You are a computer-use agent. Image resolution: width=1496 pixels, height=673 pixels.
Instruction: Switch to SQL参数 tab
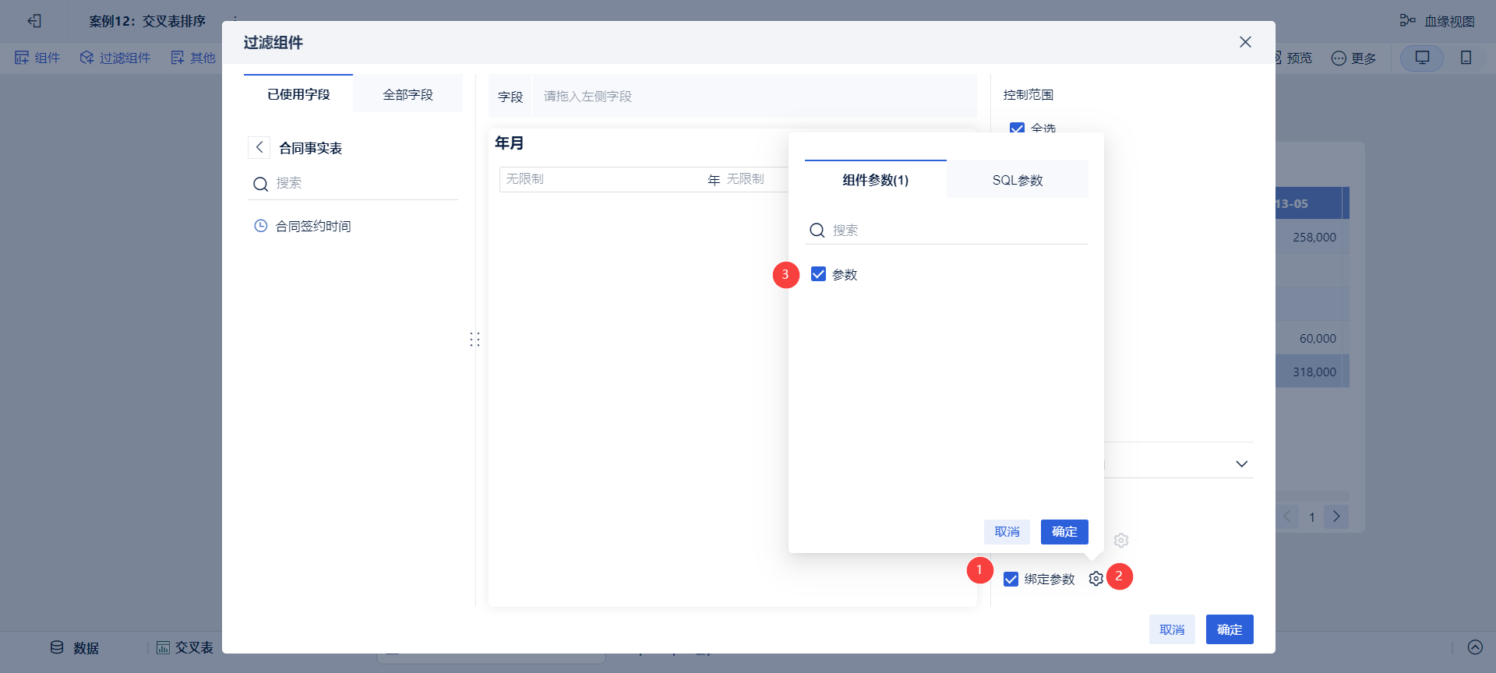[1017, 180]
